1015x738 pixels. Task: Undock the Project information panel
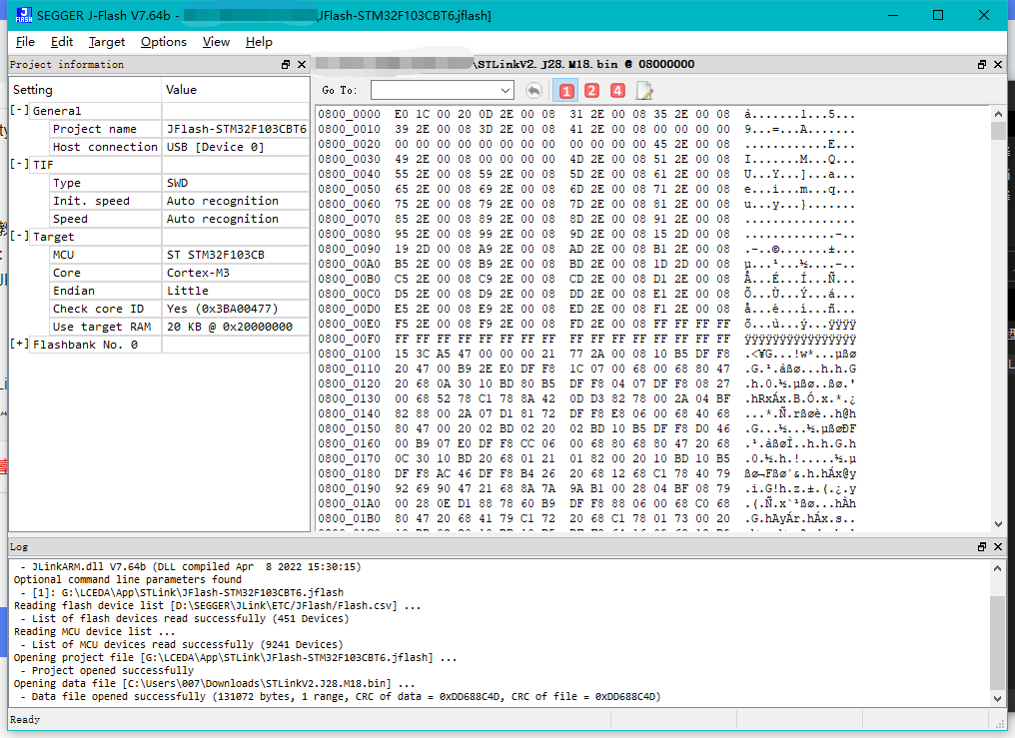click(286, 65)
